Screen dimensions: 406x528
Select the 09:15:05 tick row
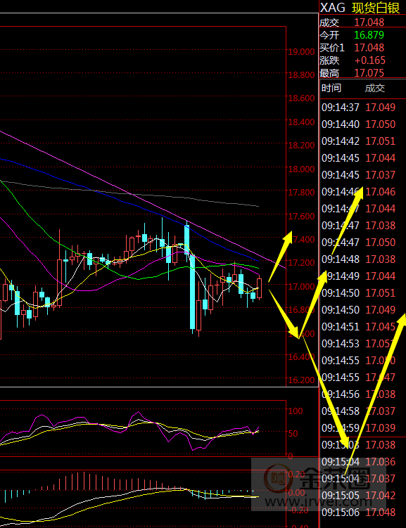click(363, 496)
